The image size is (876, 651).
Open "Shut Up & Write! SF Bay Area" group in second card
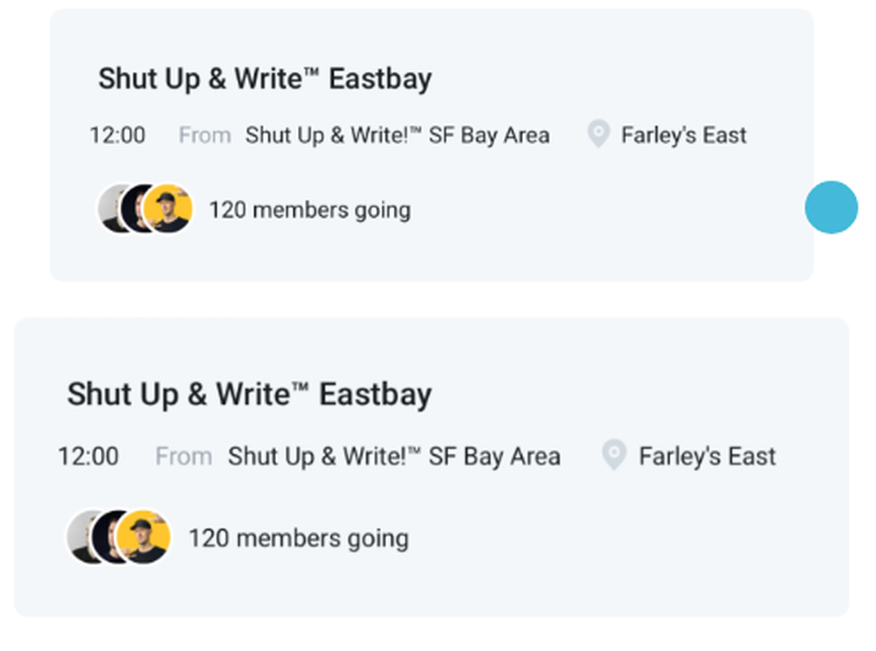pos(393,456)
